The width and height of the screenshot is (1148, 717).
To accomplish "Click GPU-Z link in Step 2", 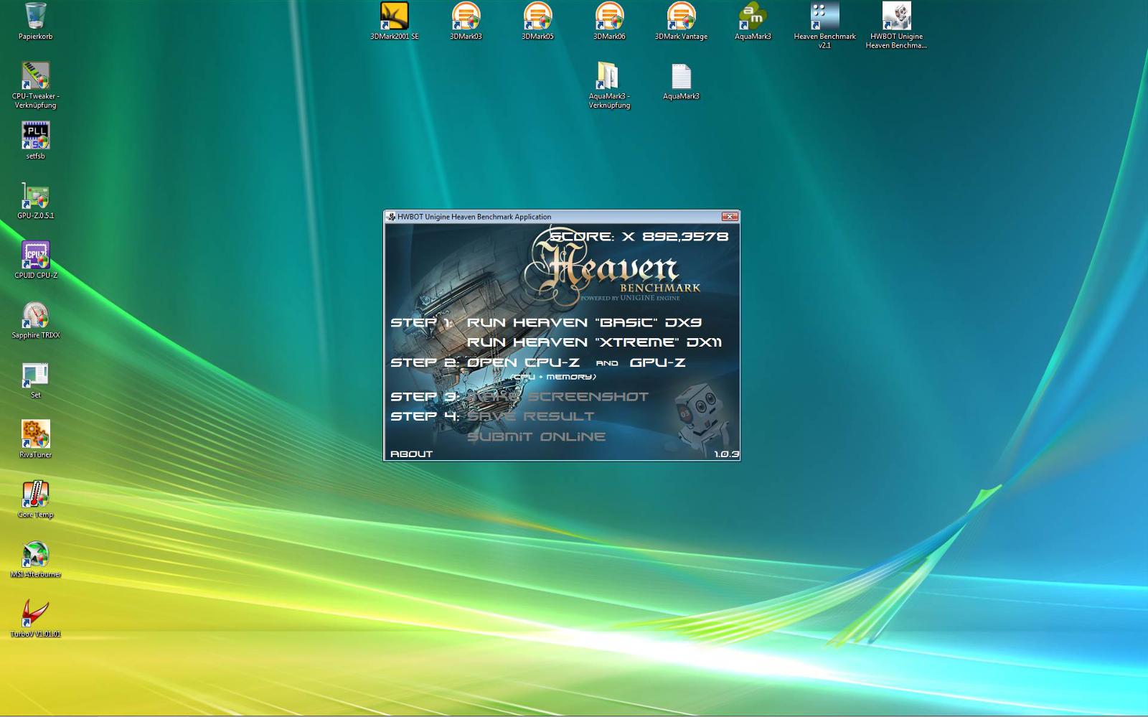I will 657,362.
